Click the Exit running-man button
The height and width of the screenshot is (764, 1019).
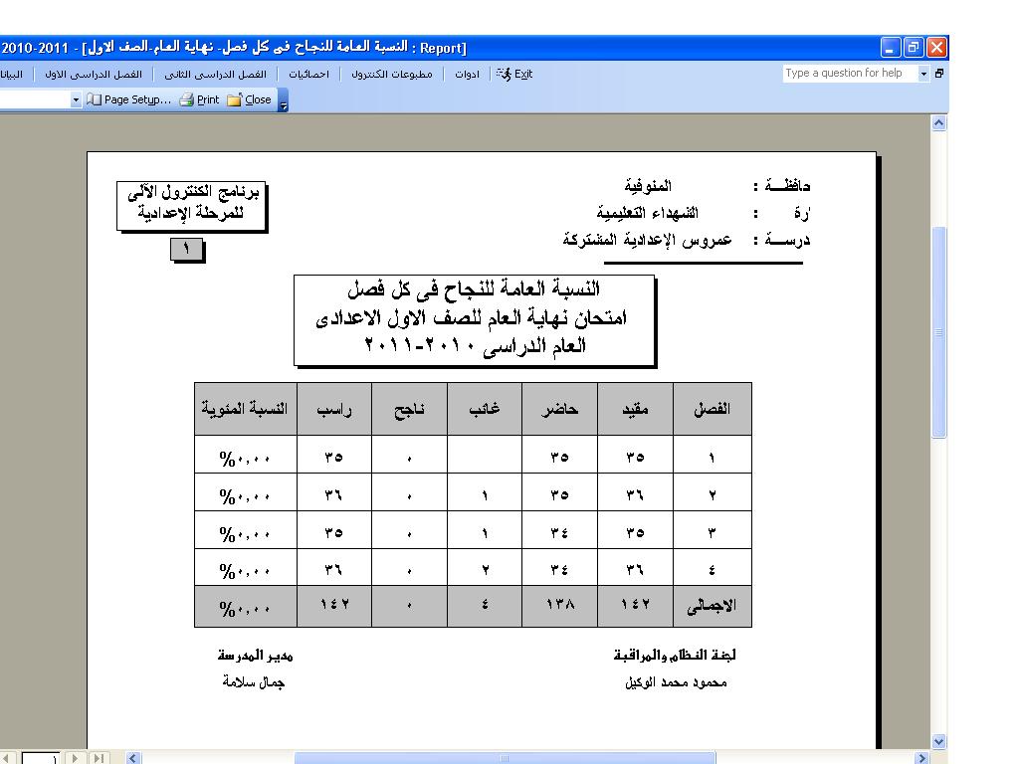coord(514,74)
